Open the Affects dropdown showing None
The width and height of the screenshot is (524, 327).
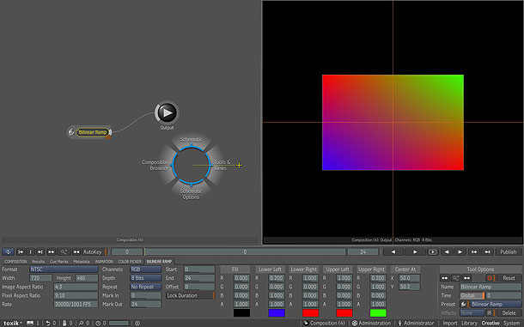[472, 313]
